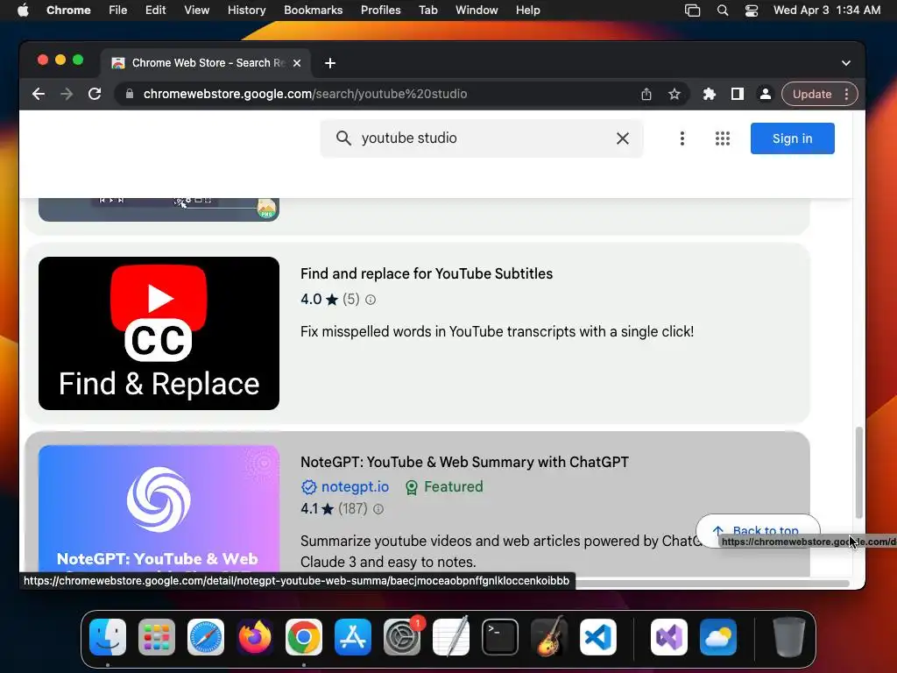Image resolution: width=897 pixels, height=673 pixels.
Task: Open the Apple menu
Action: (x=23, y=11)
